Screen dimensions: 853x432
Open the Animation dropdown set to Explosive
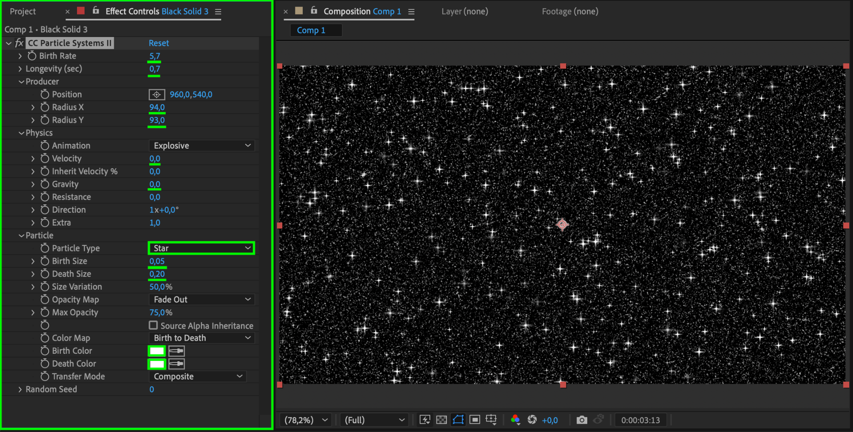202,146
